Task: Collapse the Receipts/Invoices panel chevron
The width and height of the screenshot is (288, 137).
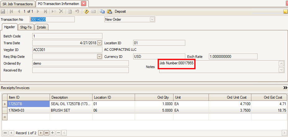Action: coord(285,88)
